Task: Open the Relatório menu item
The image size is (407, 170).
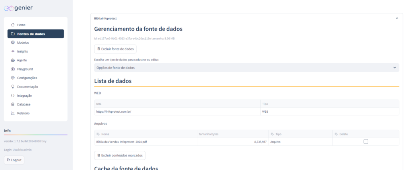Action: tap(23, 113)
